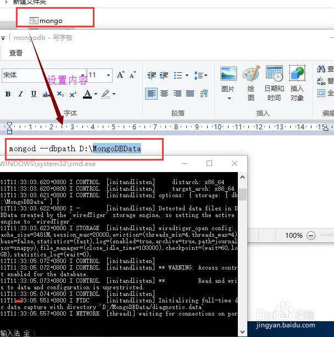Image resolution: width=334 pixels, height=337 pixels.
Task: Toggle superscript formatting
Action: click(x=73, y=94)
